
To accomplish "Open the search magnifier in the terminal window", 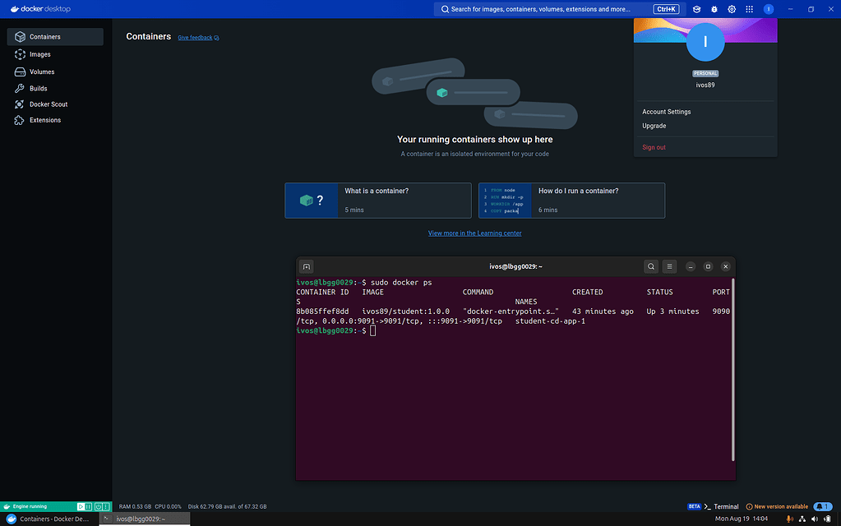I will [x=651, y=266].
